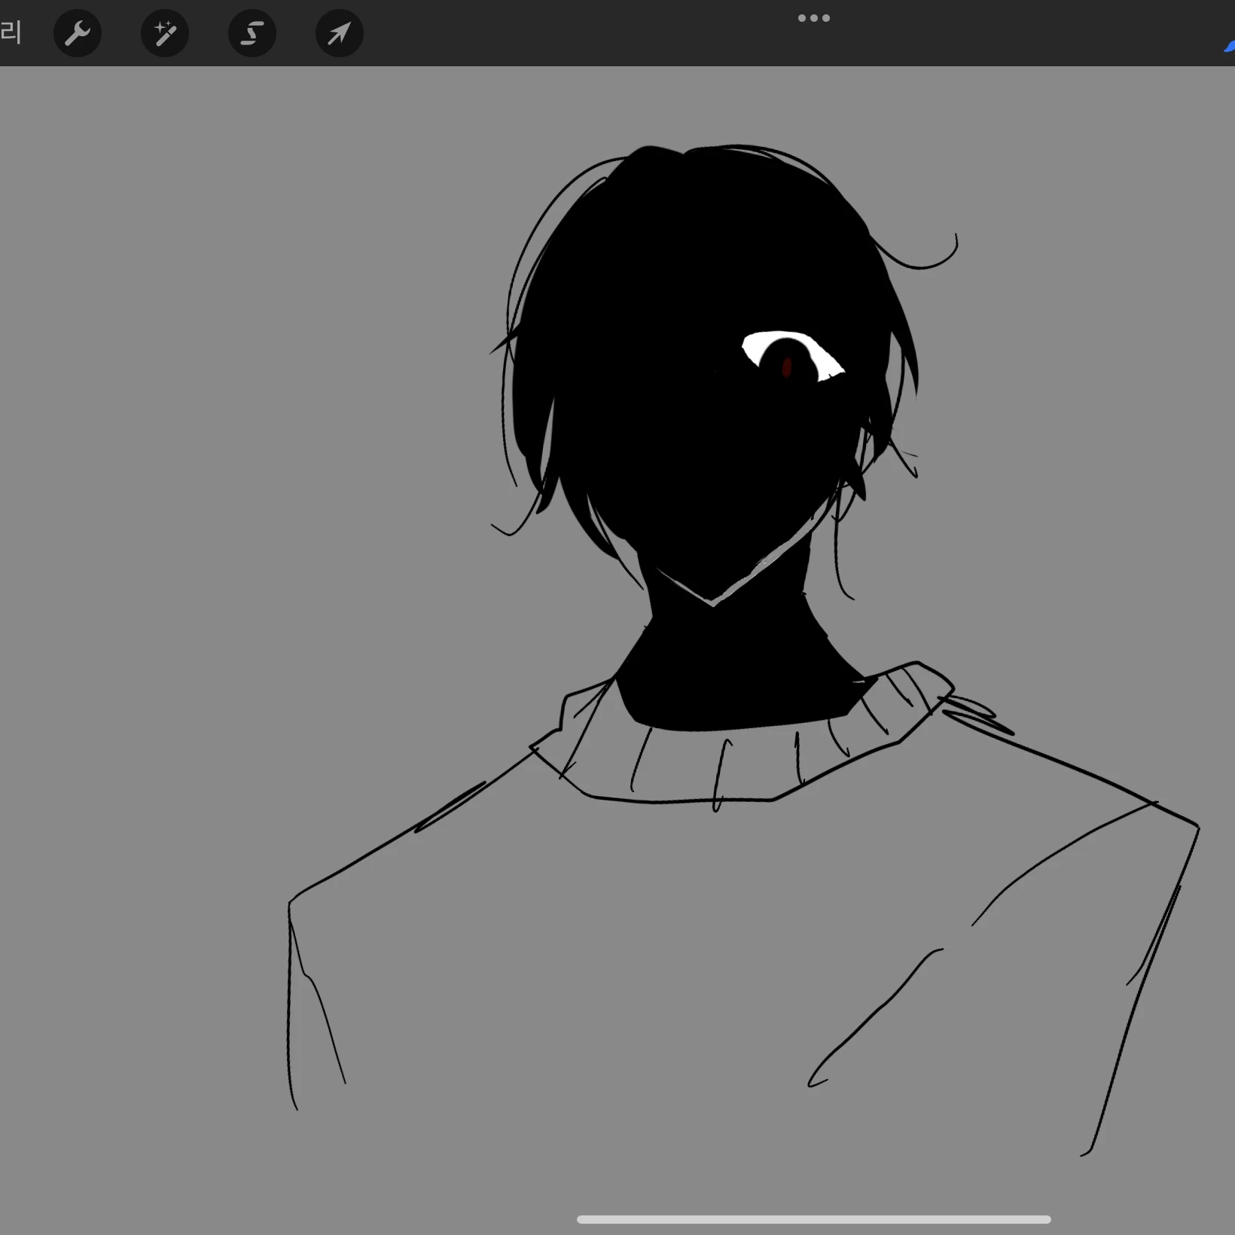This screenshot has height=1235, width=1235.
Task: Return to Gallery via the 리 text
Action: pos(11,33)
